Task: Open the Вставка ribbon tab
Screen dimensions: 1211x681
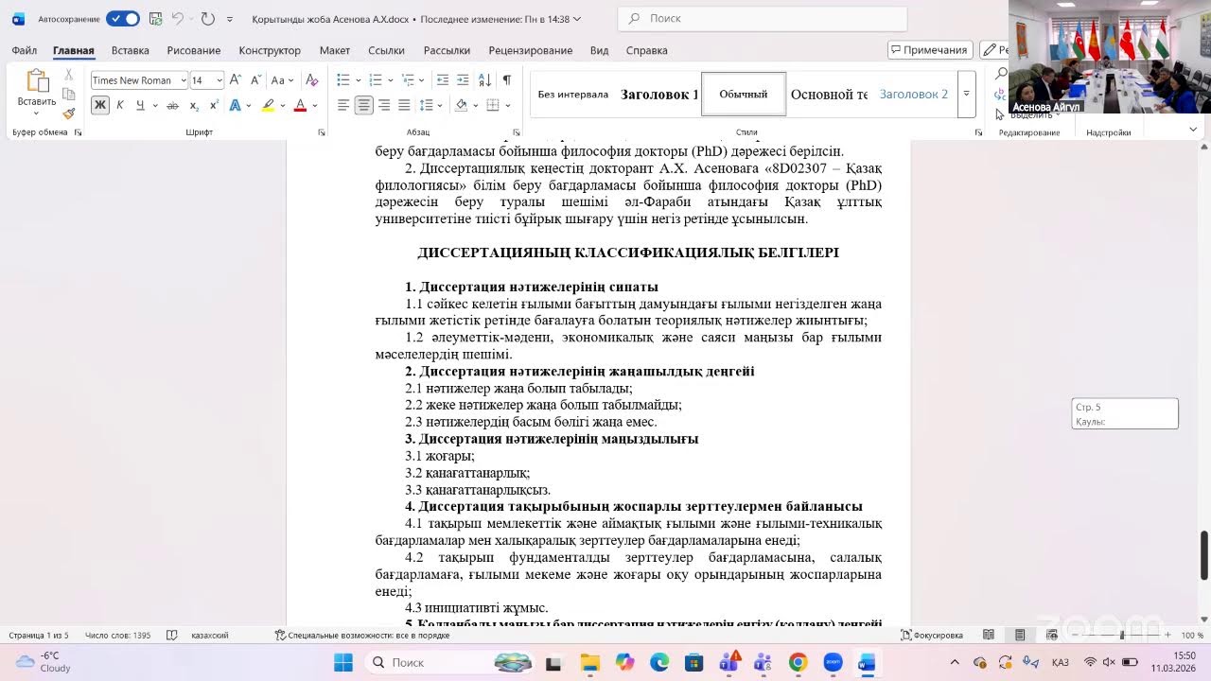Action: pos(130,50)
